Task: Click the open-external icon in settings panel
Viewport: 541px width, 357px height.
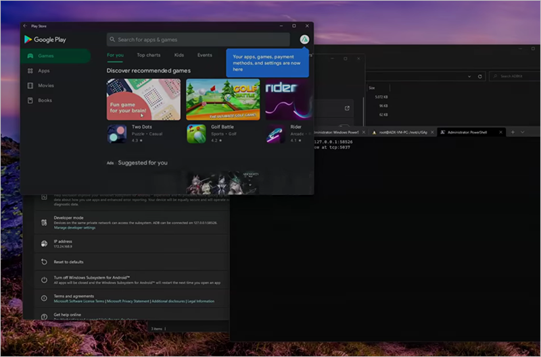Action: click(x=347, y=108)
